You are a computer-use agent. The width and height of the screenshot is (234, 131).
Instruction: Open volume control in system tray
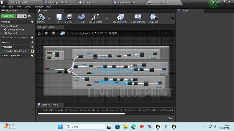(x=214, y=127)
